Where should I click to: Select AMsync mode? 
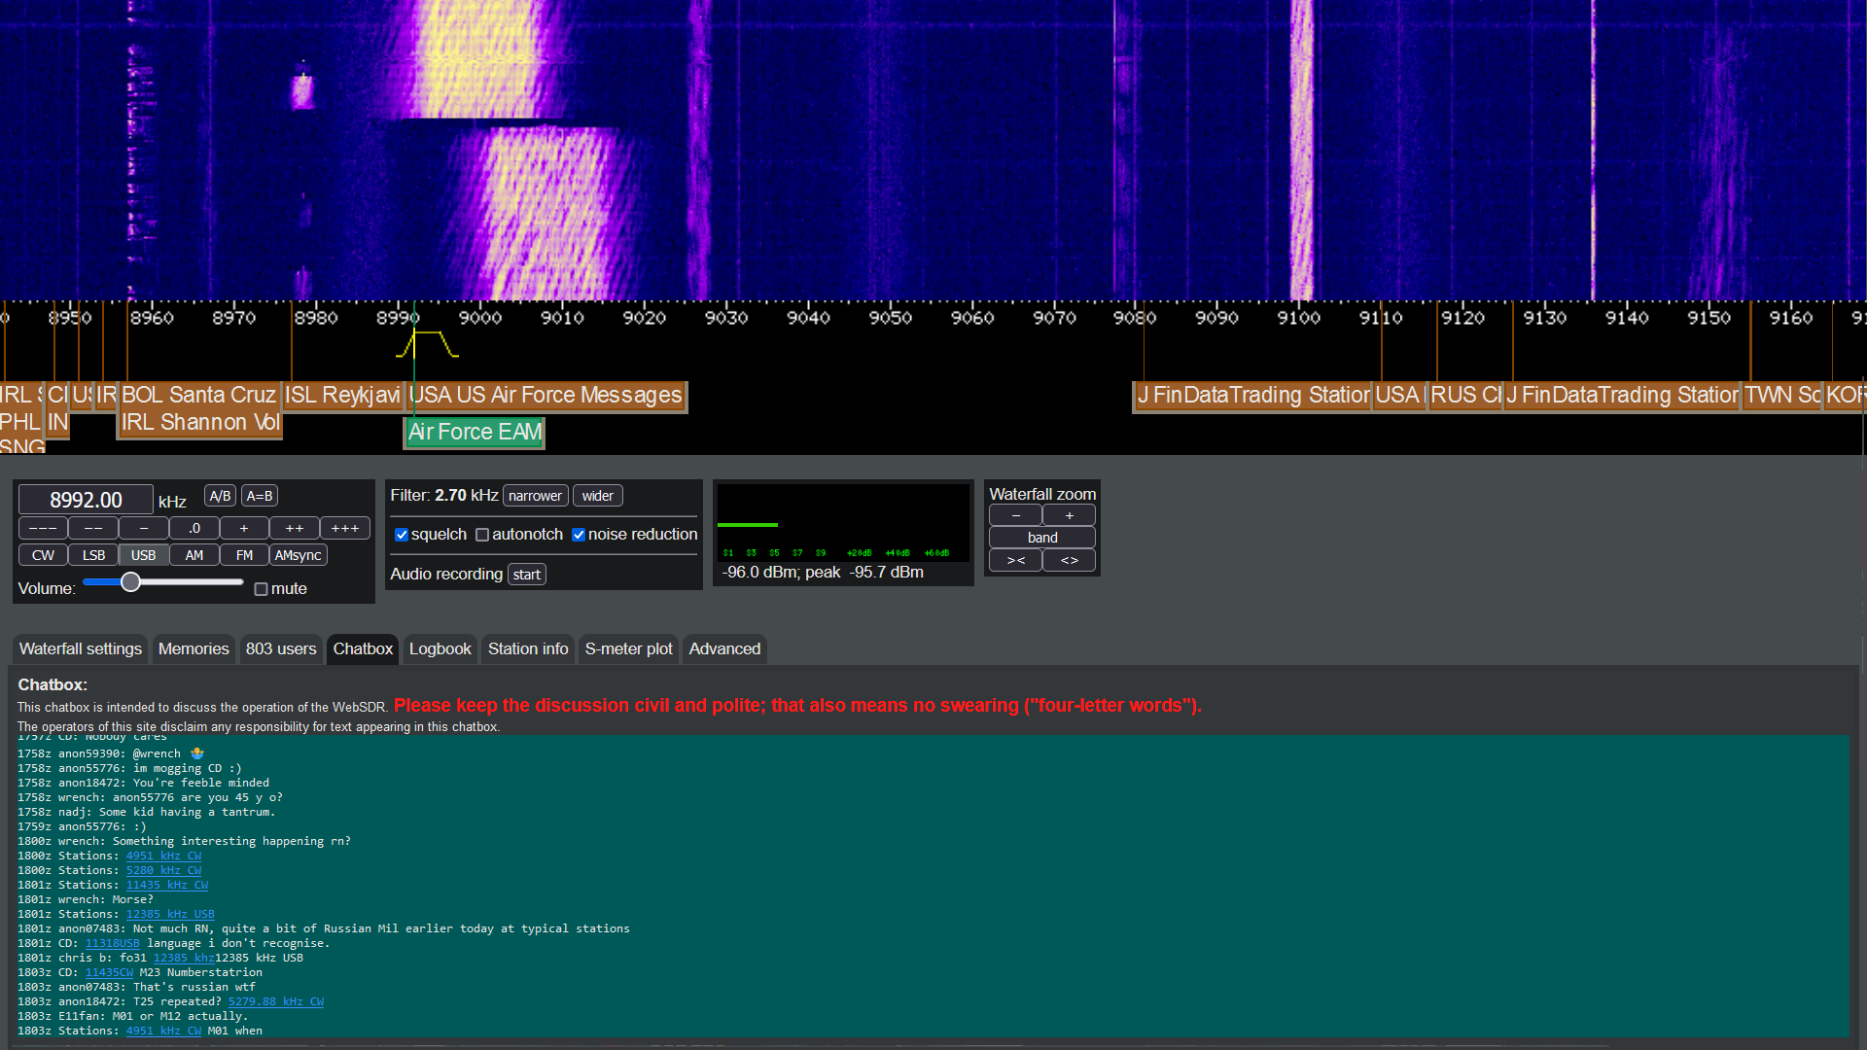click(298, 555)
